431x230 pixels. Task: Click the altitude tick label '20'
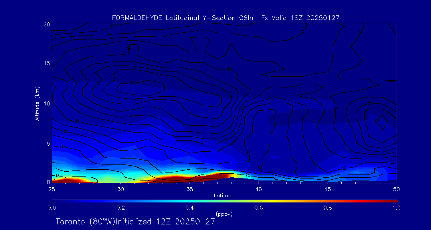[47, 24]
